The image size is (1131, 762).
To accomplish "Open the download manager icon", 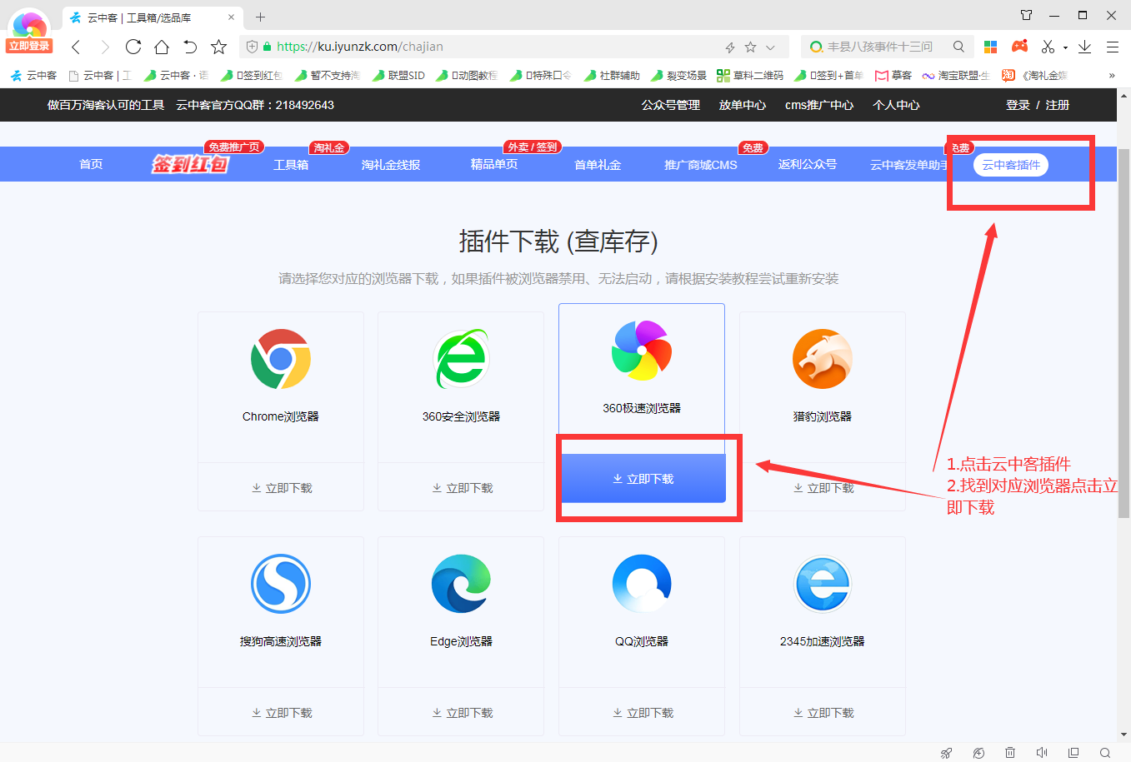I will click(x=1084, y=46).
